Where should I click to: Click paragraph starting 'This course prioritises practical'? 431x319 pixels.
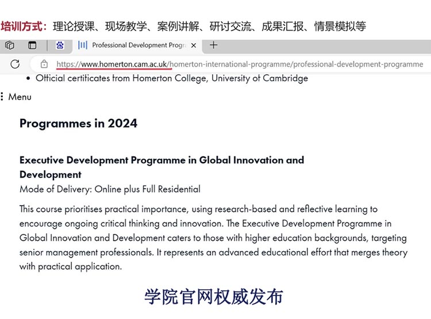(x=214, y=238)
